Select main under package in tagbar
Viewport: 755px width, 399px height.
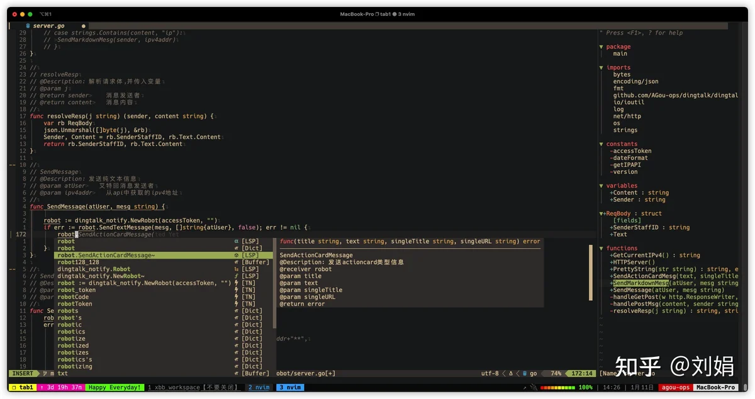(620, 53)
